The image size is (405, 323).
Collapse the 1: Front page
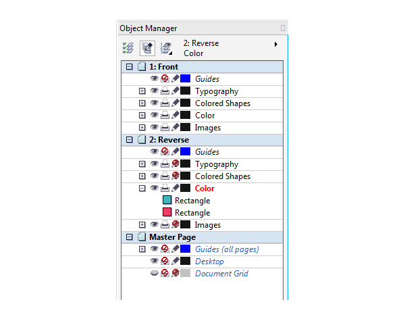[129, 67]
